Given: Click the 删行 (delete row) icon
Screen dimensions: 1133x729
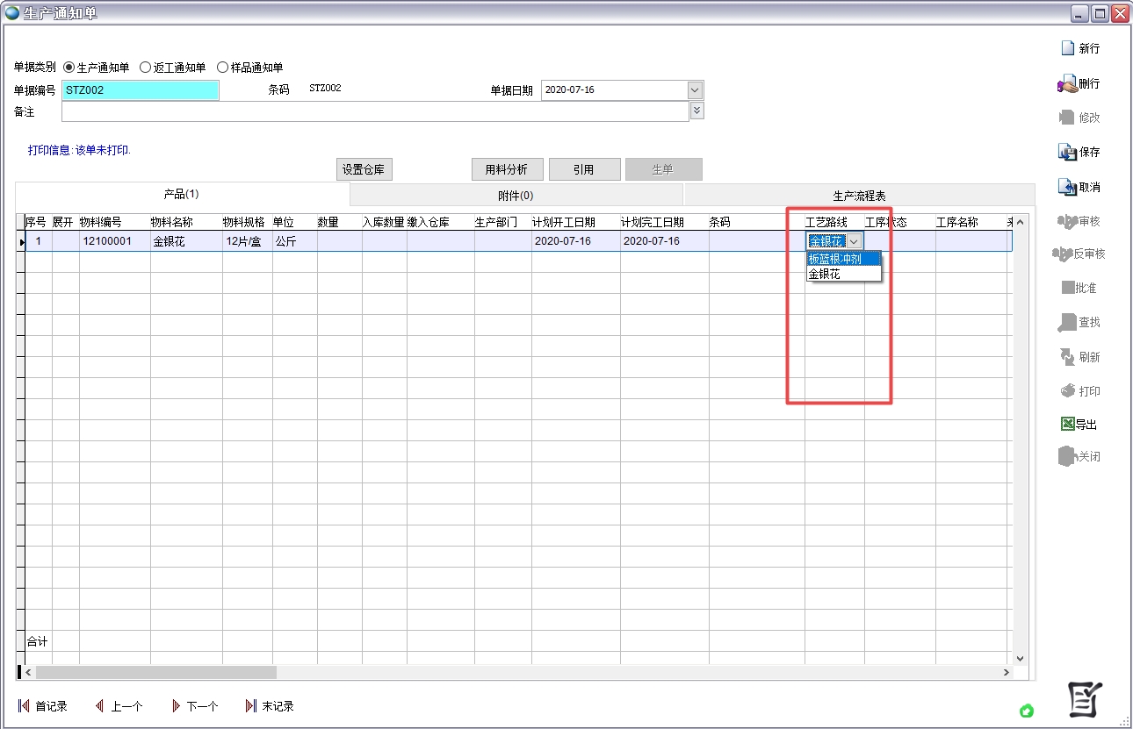Looking at the screenshot, I should point(1067,84).
